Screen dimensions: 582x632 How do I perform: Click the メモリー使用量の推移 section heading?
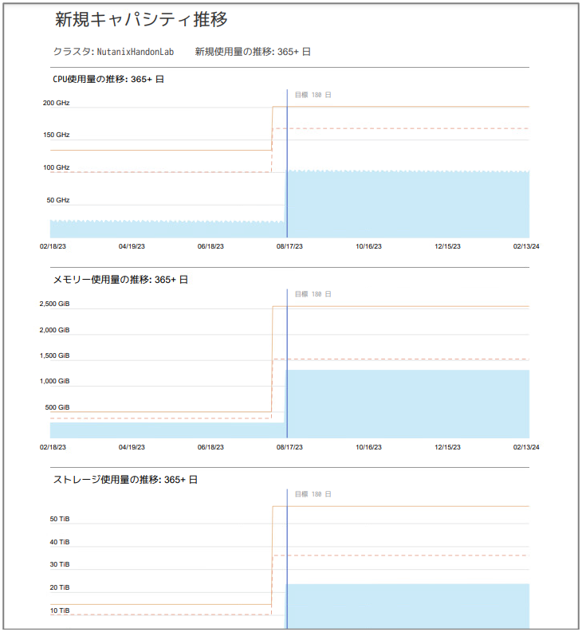[120, 279]
